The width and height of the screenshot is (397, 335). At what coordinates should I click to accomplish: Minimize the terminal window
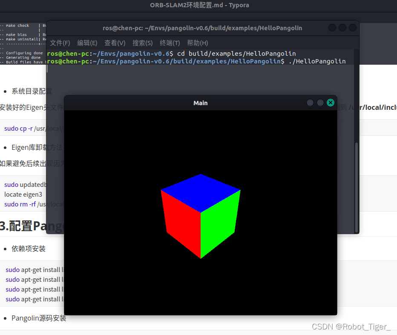[332, 28]
